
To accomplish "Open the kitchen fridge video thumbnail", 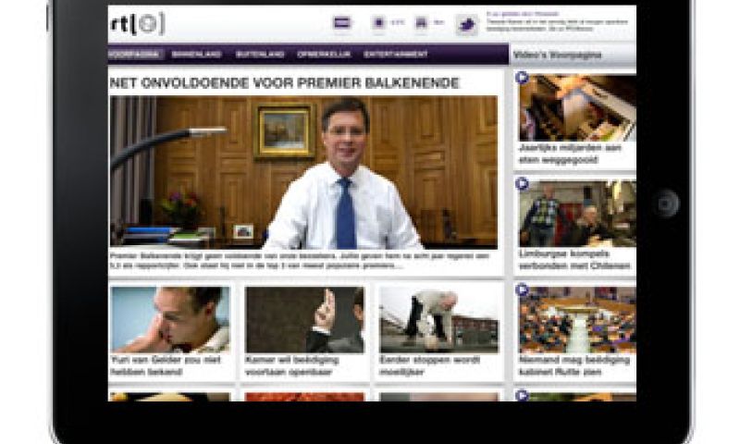I will 577,108.
